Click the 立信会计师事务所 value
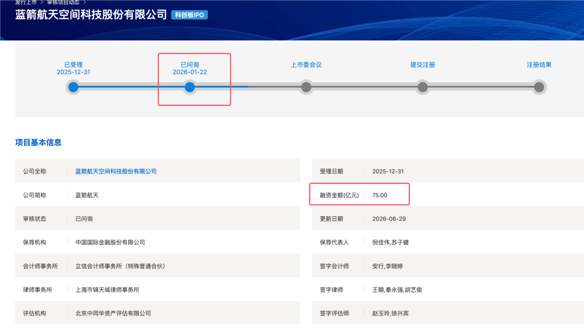This screenshot has height=334, width=584. coord(120,266)
